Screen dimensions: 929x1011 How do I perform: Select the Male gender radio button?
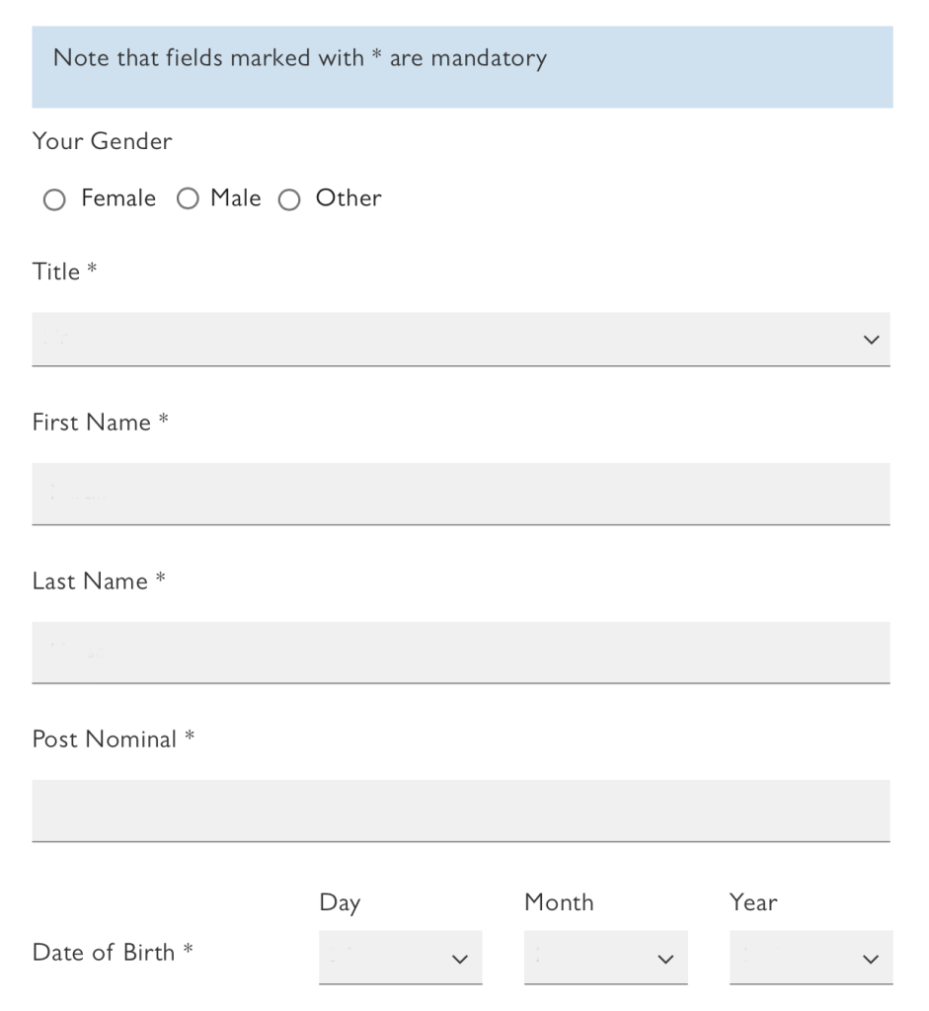(188, 200)
